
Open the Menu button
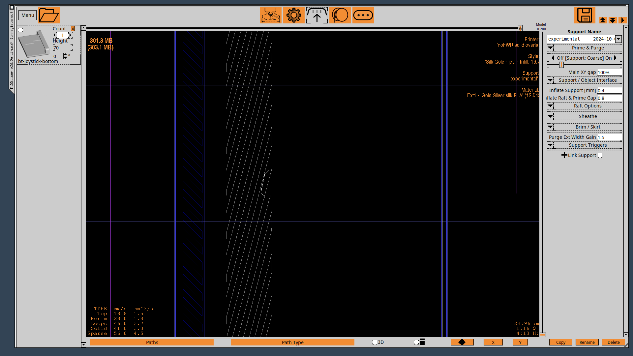point(28,15)
